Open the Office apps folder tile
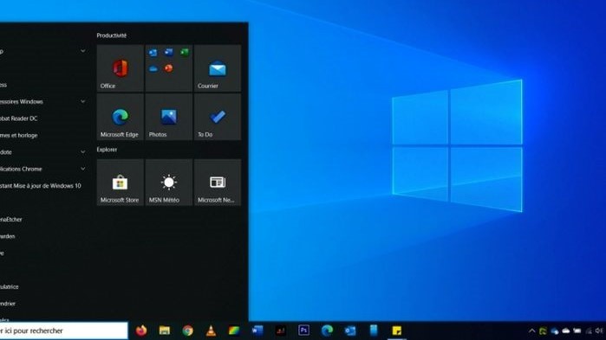 pyautogui.click(x=169, y=68)
